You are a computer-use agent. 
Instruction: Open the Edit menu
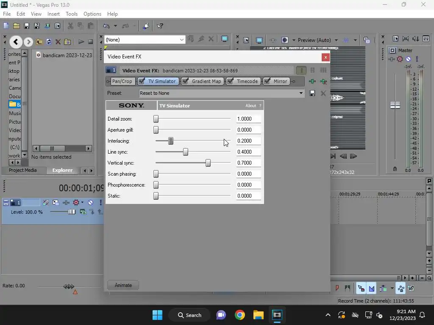[21, 14]
